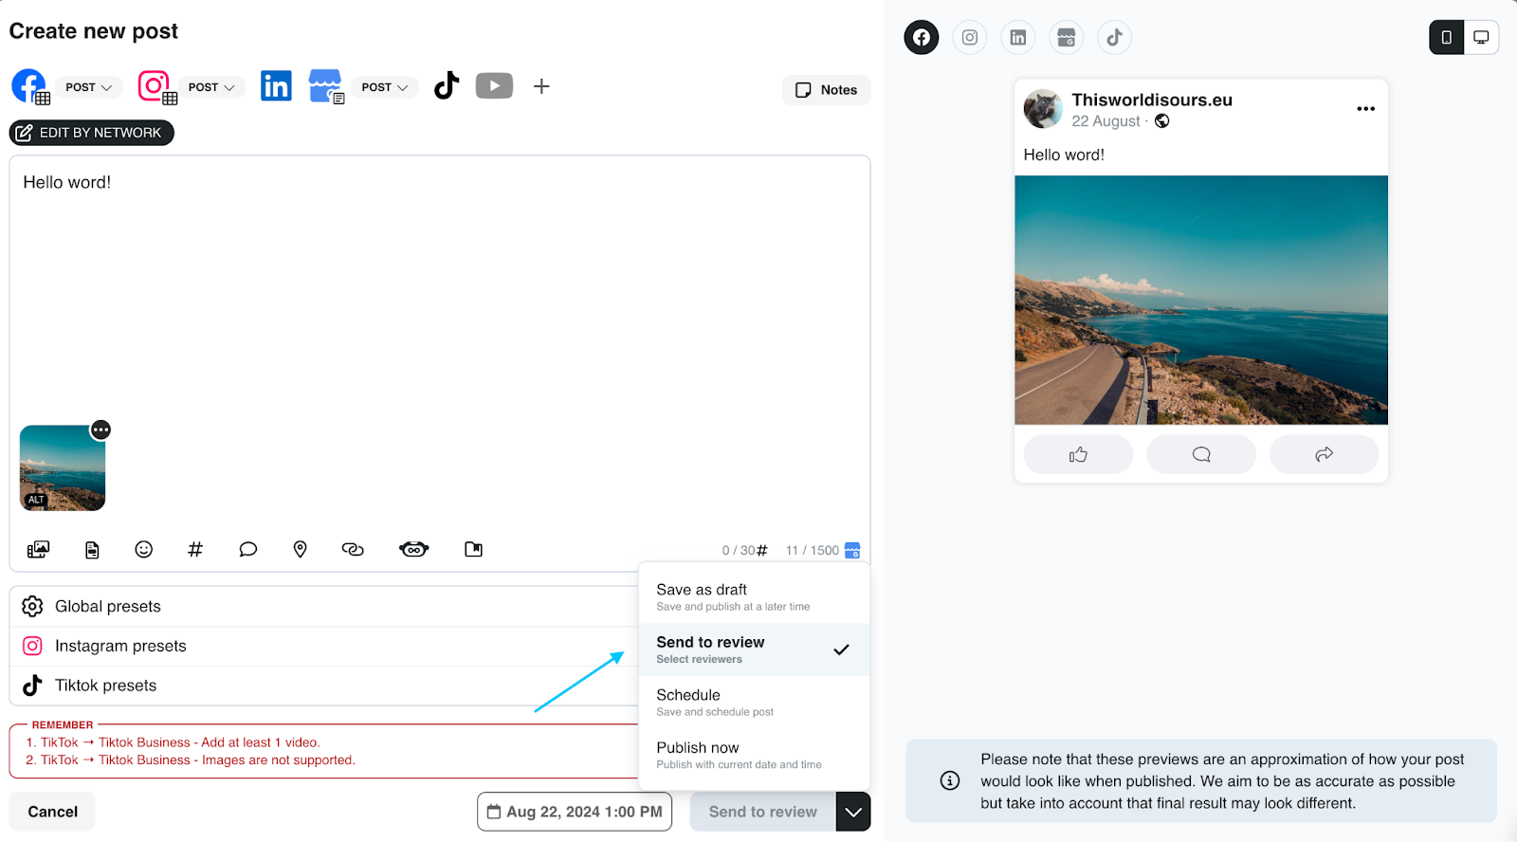
Task: Click the link shortener chain icon
Action: 353,550
